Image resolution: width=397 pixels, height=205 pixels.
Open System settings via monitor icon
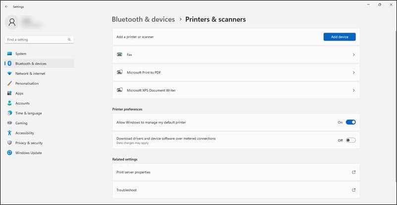click(9, 53)
